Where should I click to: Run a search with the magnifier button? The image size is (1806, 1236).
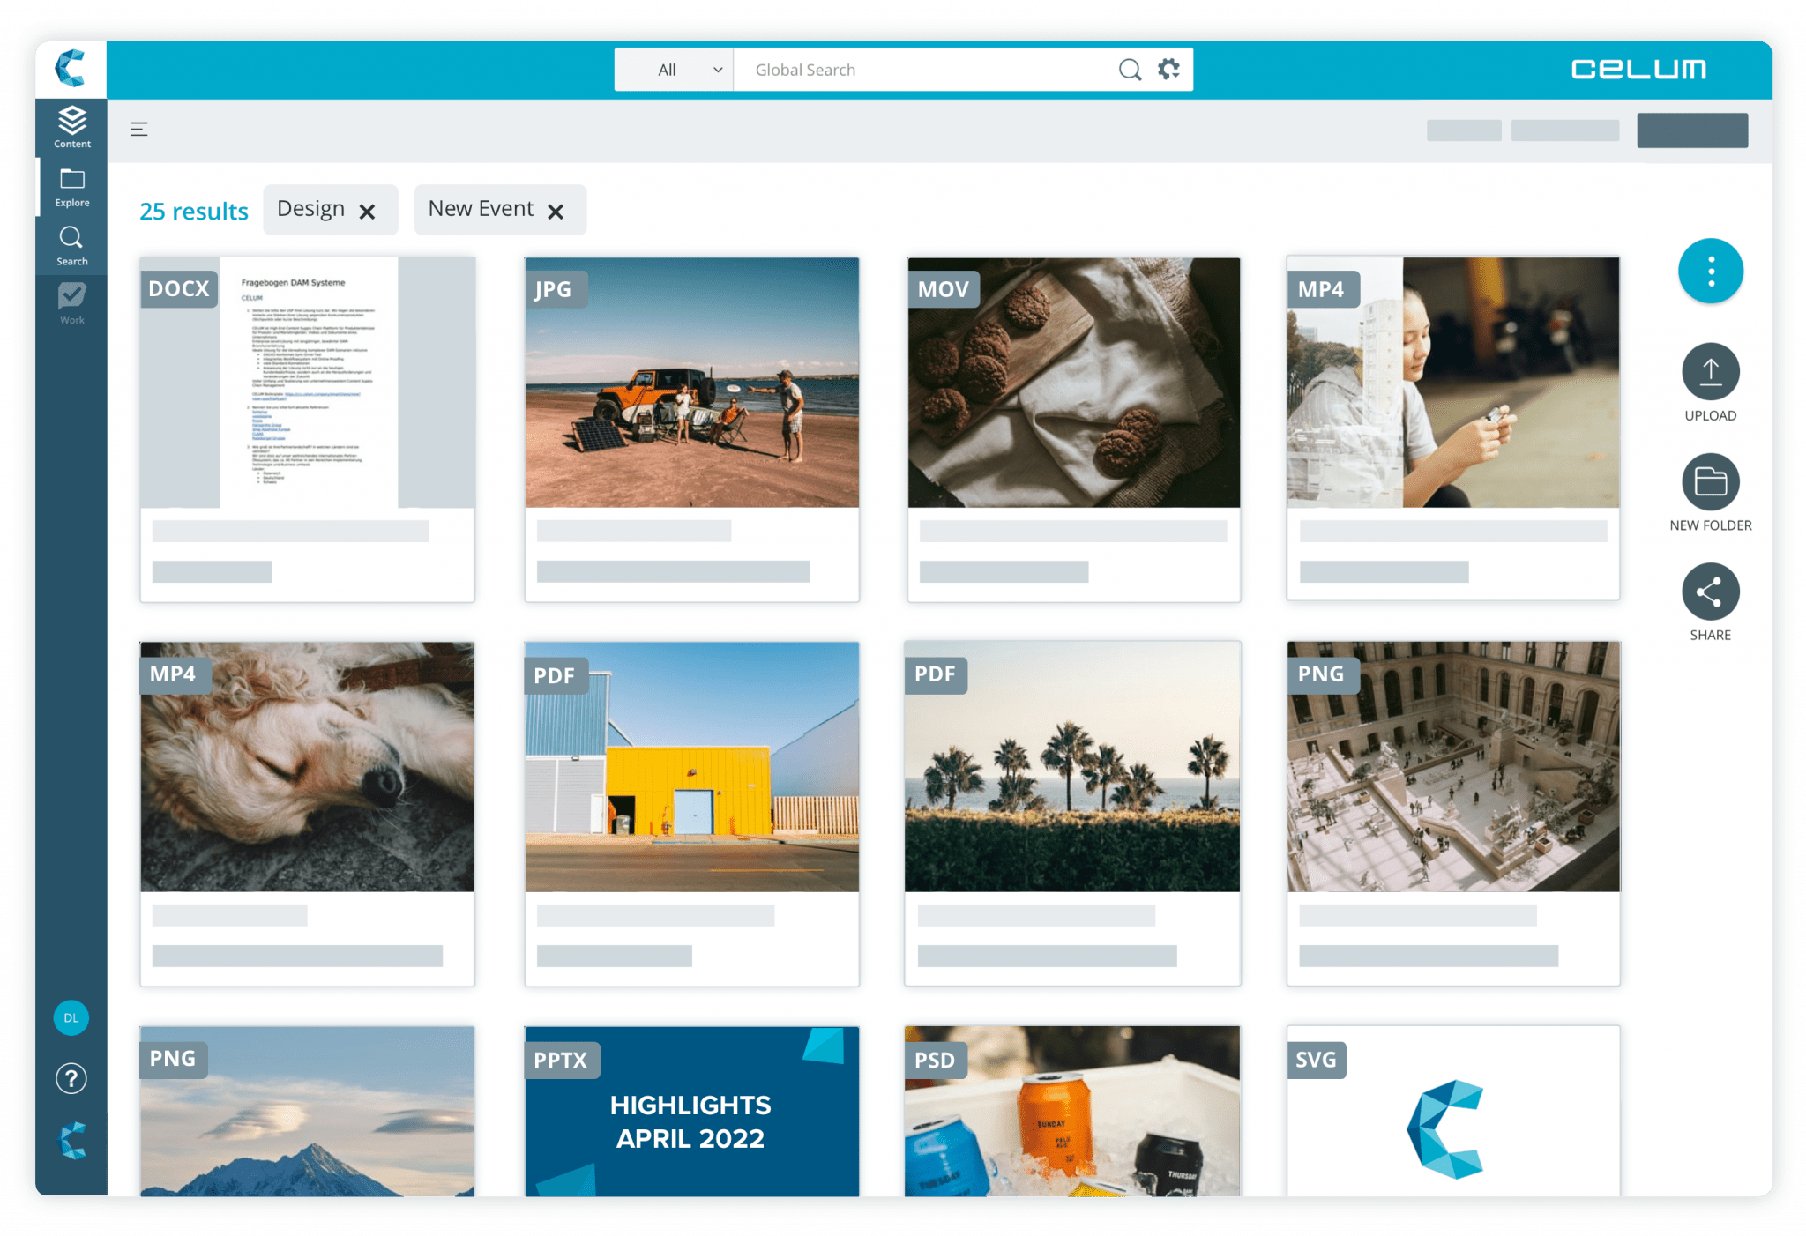click(x=1130, y=69)
